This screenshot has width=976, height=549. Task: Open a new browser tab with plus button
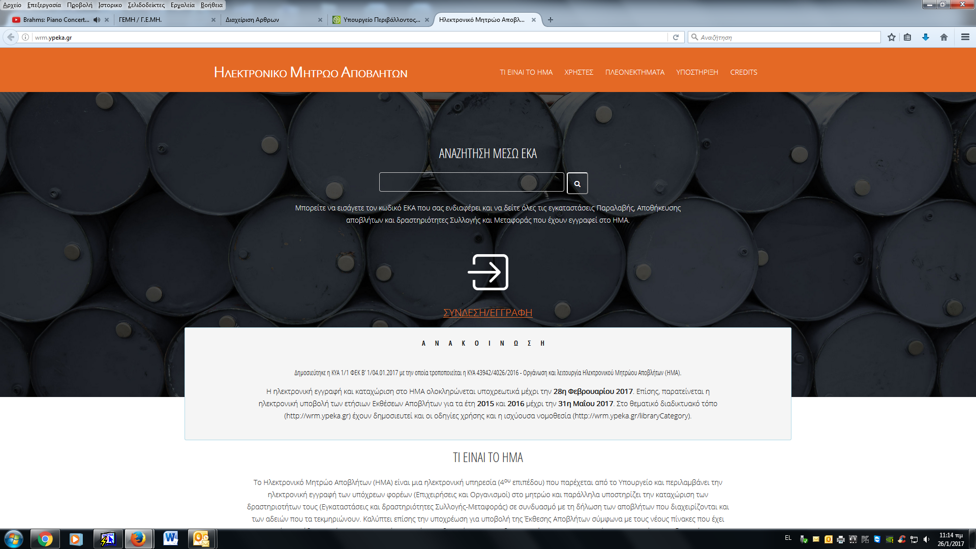click(x=550, y=20)
